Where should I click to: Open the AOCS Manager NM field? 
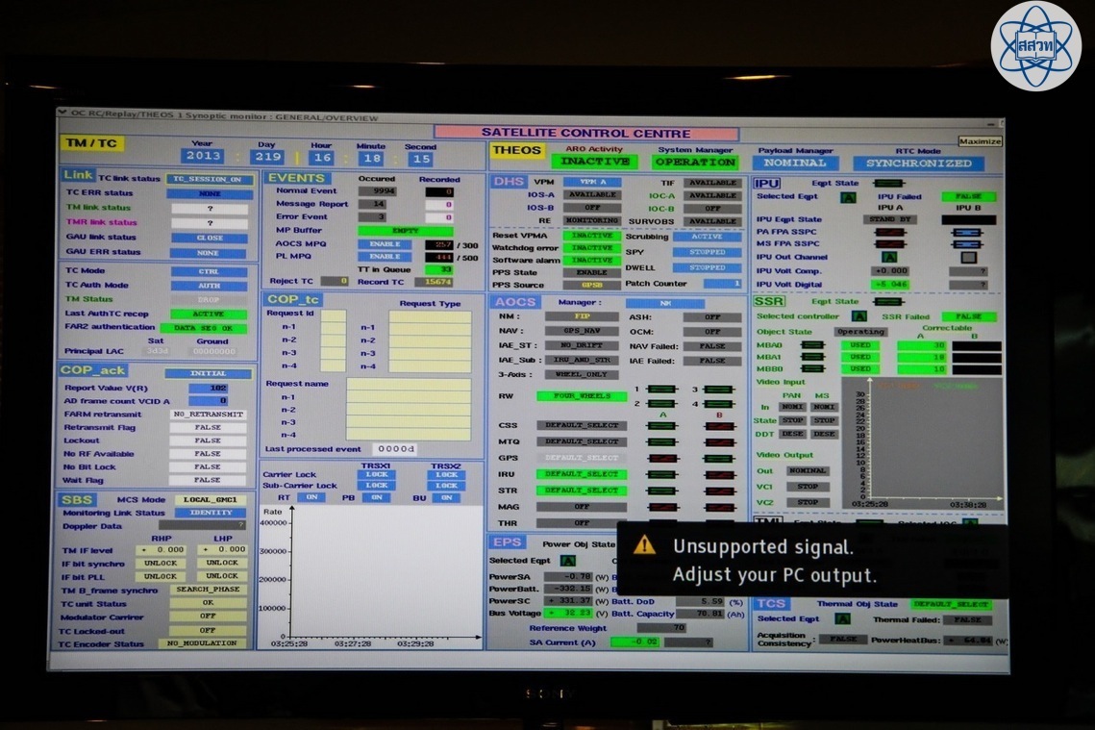(x=664, y=303)
